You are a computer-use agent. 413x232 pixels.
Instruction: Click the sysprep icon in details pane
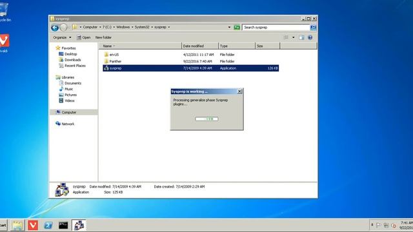[x=62, y=189]
